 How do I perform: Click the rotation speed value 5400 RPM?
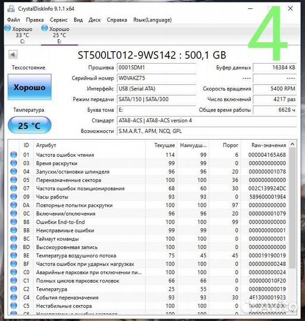tap(275, 89)
